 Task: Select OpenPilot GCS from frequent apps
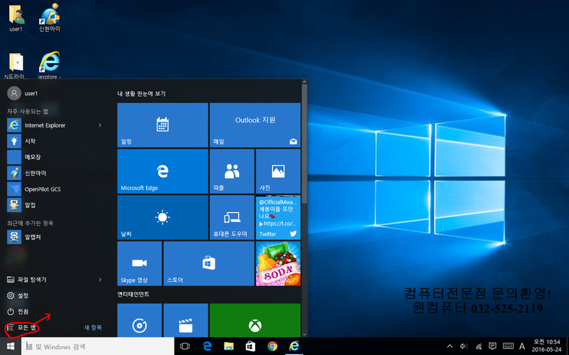click(45, 189)
